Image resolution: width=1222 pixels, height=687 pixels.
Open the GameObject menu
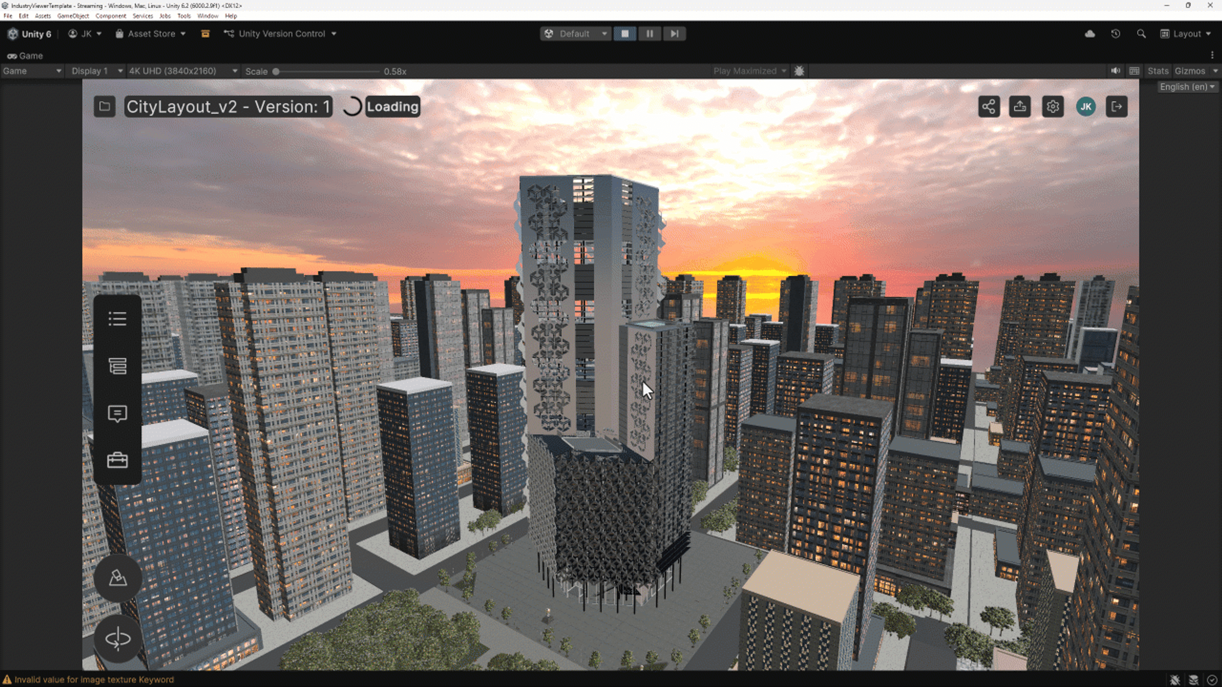point(73,16)
